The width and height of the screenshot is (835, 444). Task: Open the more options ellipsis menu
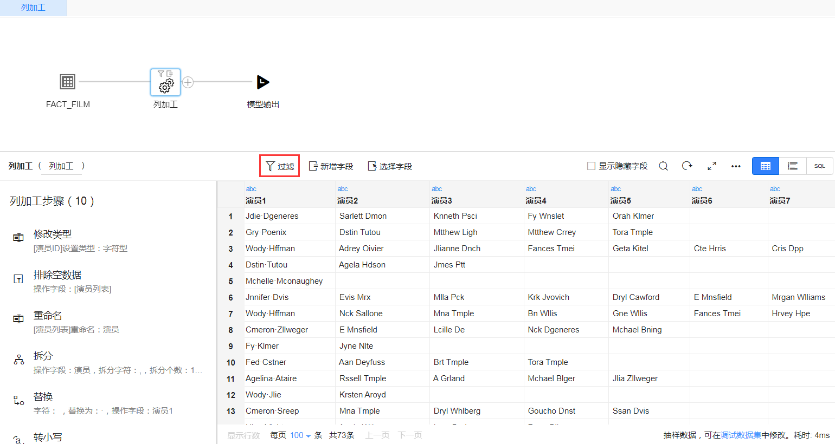click(x=736, y=166)
